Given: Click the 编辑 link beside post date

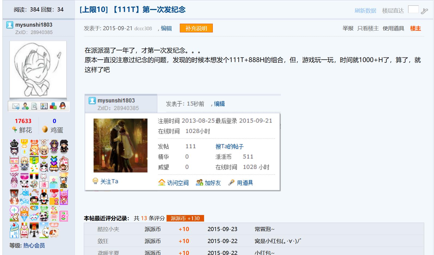Looking at the screenshot, I should tap(166, 28).
